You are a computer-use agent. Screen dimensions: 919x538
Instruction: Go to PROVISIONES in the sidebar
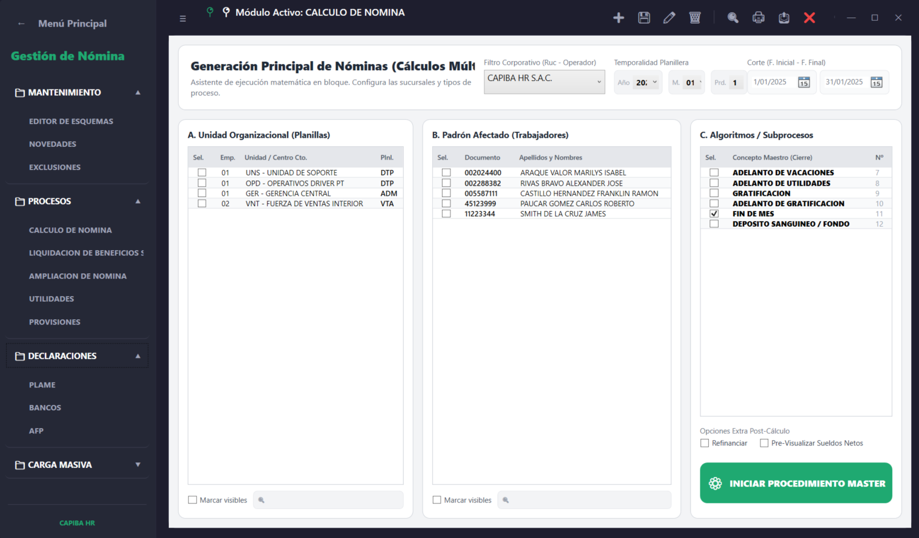click(x=54, y=322)
